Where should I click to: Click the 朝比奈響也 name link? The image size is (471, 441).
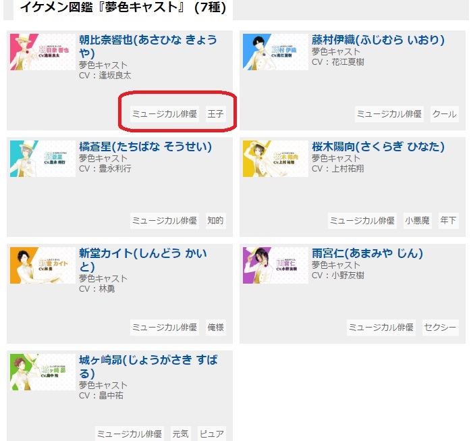[x=148, y=47]
